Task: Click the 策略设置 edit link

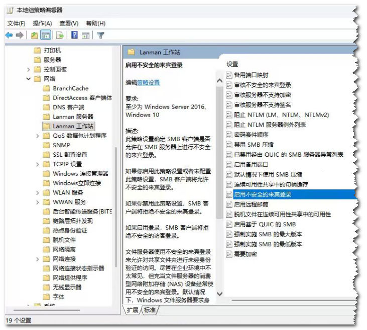Action: pos(148,83)
